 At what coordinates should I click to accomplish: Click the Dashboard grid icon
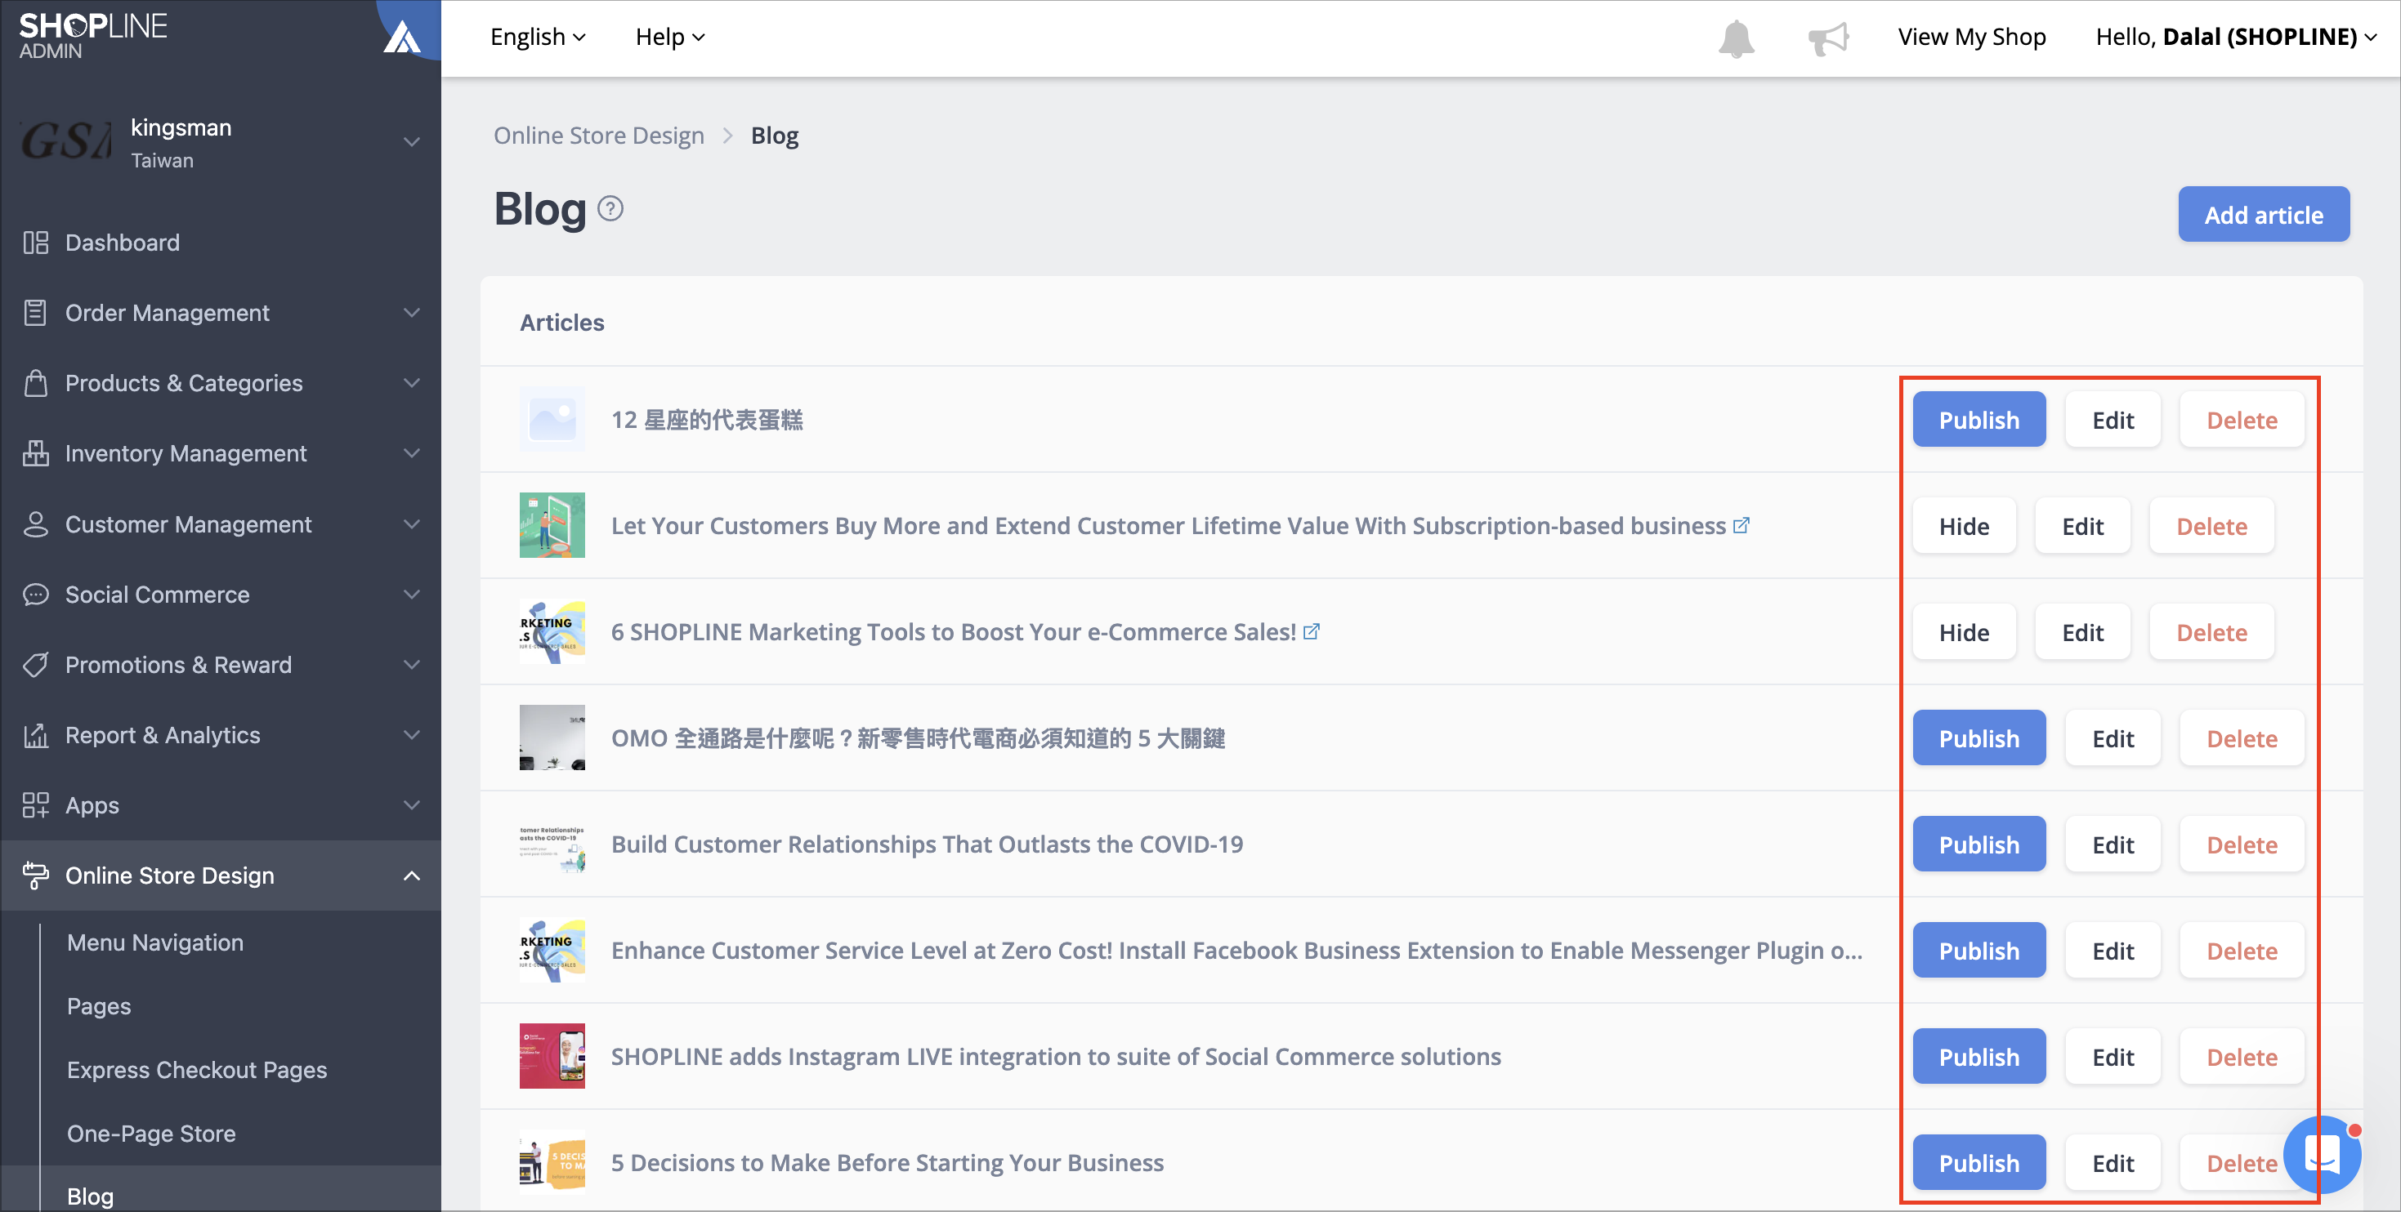tap(35, 243)
